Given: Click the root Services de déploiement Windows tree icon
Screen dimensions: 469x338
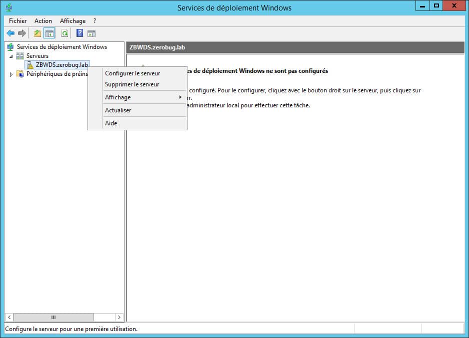Looking at the screenshot, I should coord(11,47).
